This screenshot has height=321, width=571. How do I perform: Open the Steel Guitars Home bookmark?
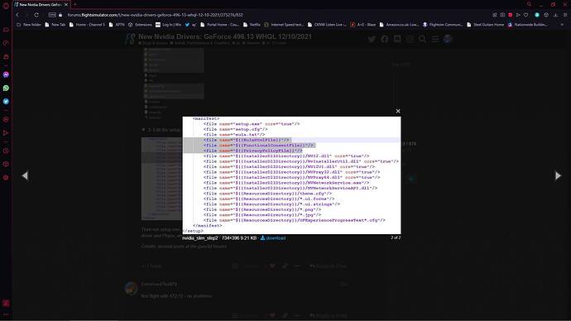click(486, 25)
